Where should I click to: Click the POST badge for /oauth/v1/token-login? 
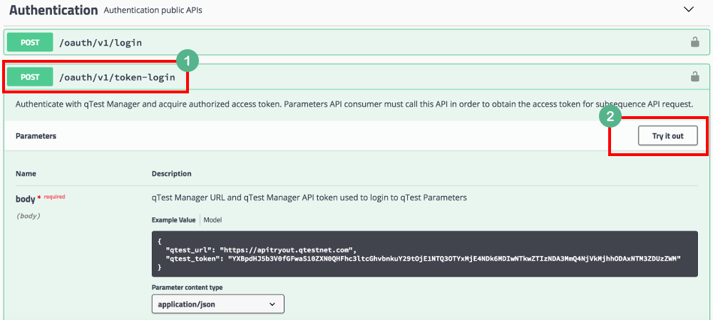[30, 77]
